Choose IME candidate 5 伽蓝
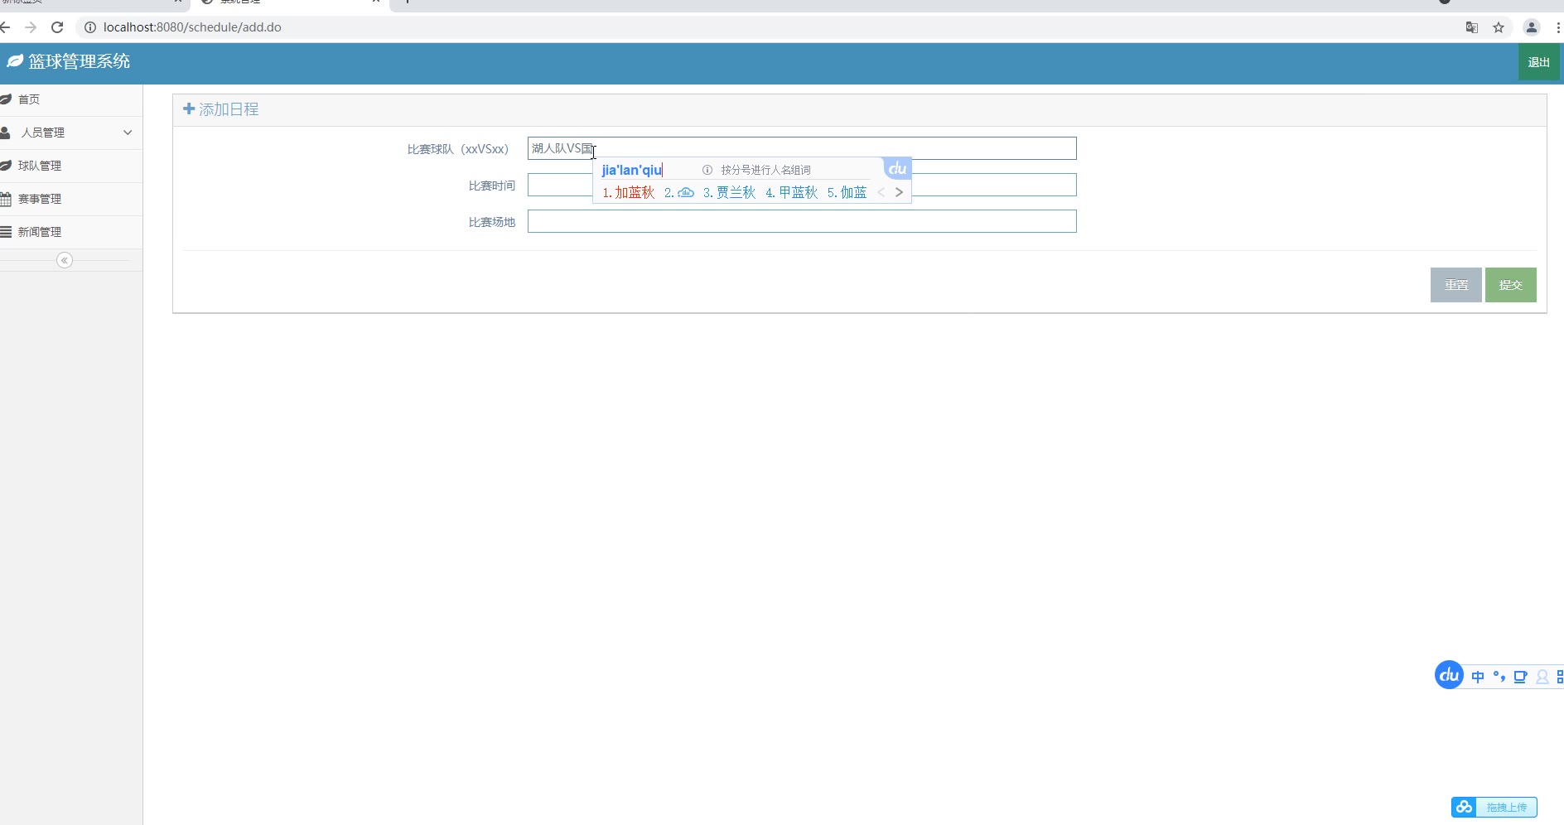 (x=847, y=192)
